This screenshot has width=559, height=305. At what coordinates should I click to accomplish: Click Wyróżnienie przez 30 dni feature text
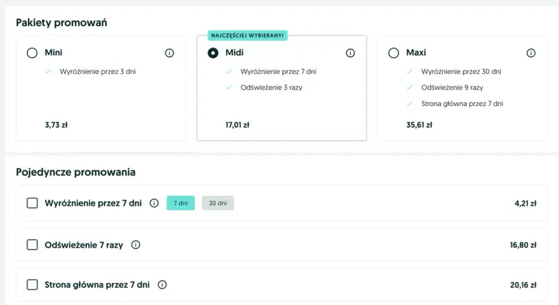461,72
